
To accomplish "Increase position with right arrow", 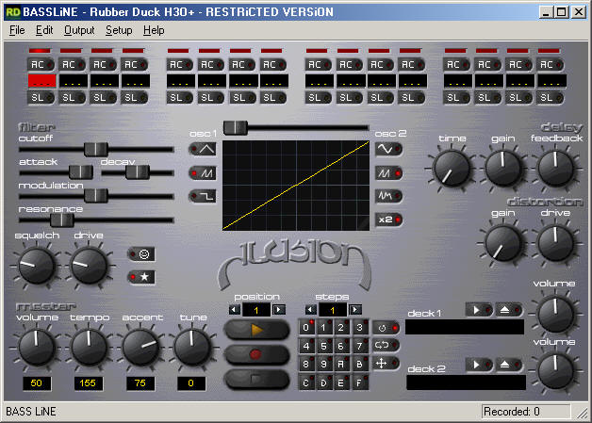I will pyautogui.click(x=279, y=310).
